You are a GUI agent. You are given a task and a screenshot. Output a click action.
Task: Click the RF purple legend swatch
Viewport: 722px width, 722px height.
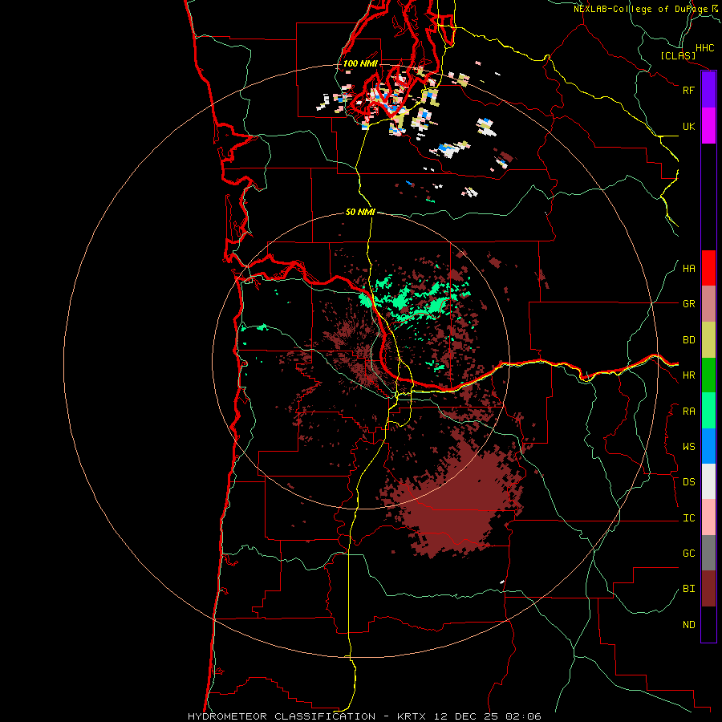[708, 90]
